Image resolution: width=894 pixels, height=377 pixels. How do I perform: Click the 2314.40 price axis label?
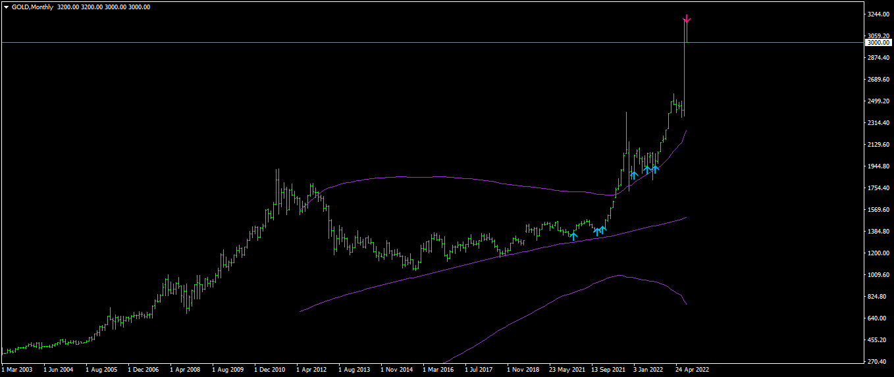pyautogui.click(x=879, y=123)
